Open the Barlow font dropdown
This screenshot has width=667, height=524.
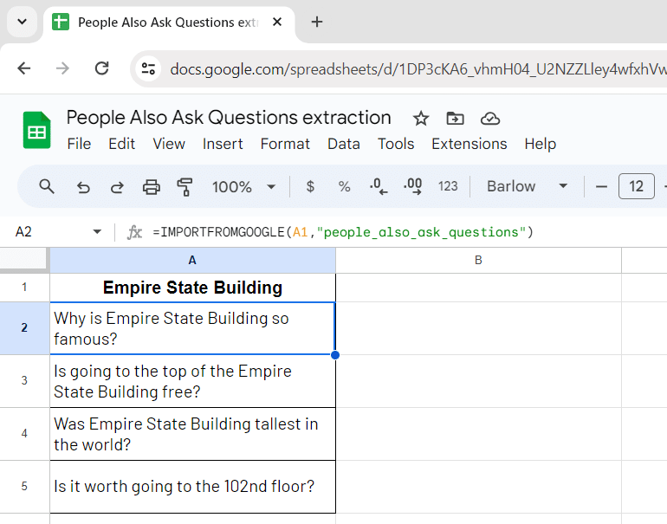(x=527, y=186)
